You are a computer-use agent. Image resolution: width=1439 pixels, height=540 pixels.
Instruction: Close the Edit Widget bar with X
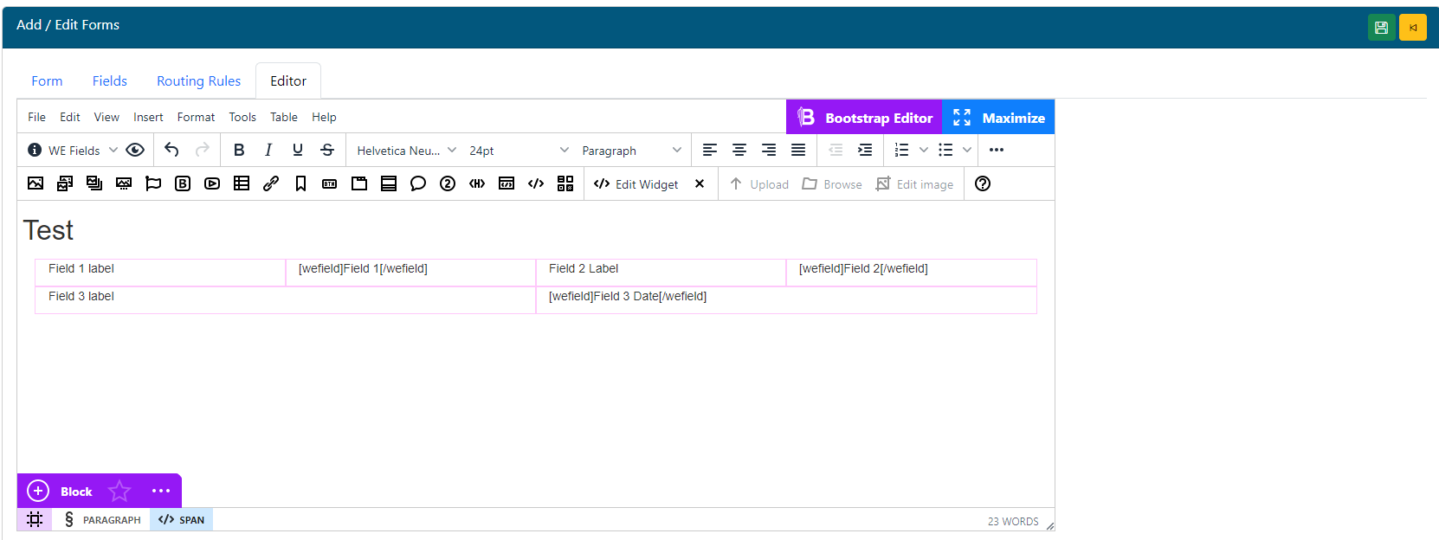coord(700,183)
